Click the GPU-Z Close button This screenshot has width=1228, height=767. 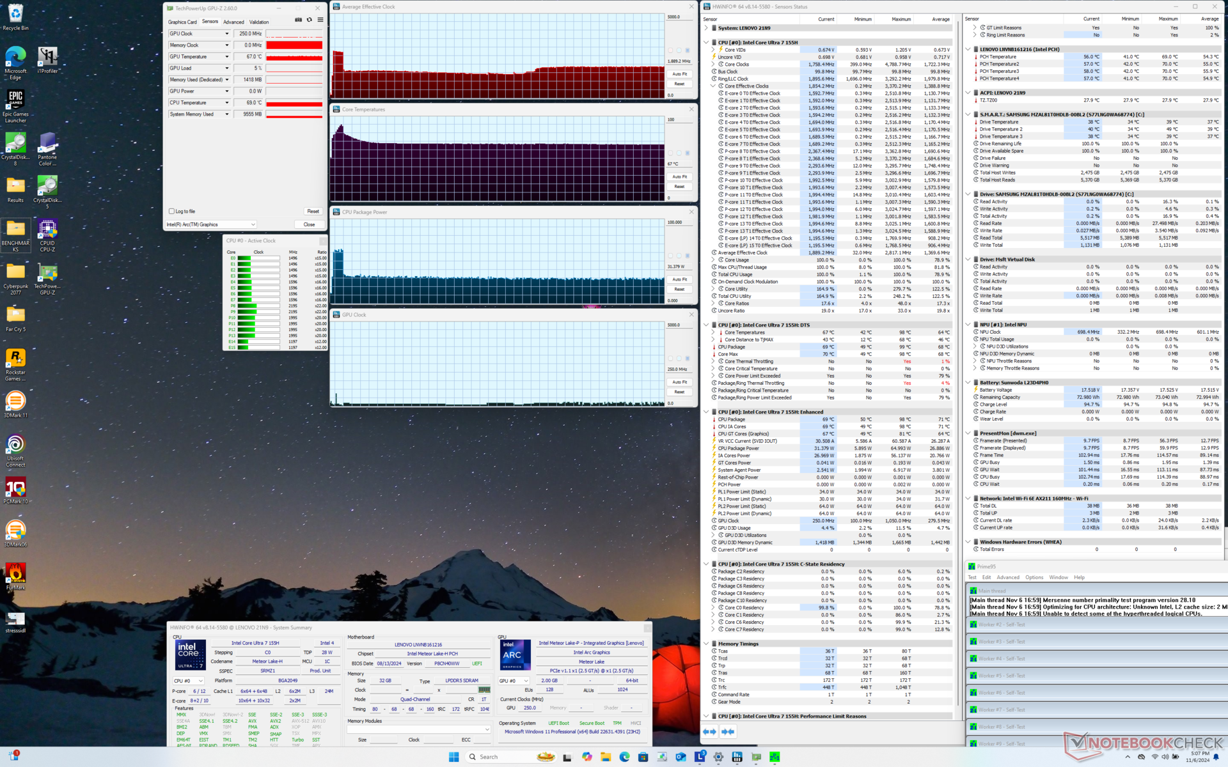(309, 224)
